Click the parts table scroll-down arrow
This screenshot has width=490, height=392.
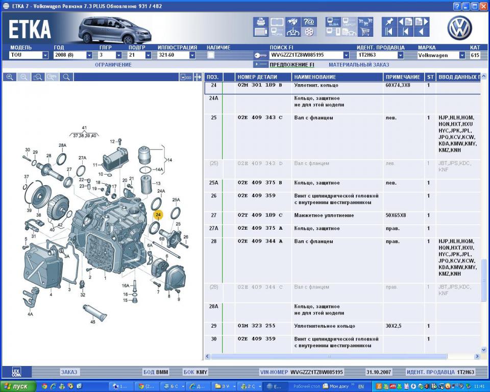(484, 350)
